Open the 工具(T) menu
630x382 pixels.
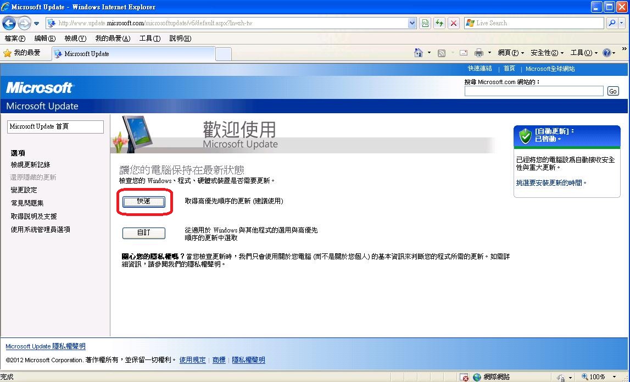click(150, 38)
